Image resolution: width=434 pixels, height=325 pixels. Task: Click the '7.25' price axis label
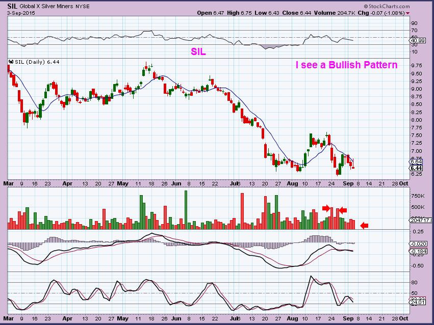[417, 143]
